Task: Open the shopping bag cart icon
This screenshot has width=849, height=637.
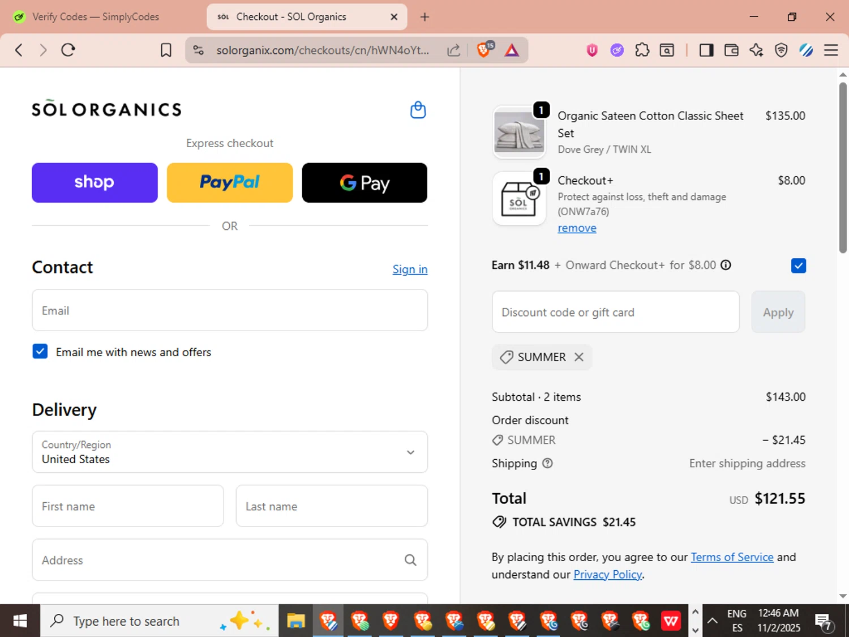Action: click(418, 110)
